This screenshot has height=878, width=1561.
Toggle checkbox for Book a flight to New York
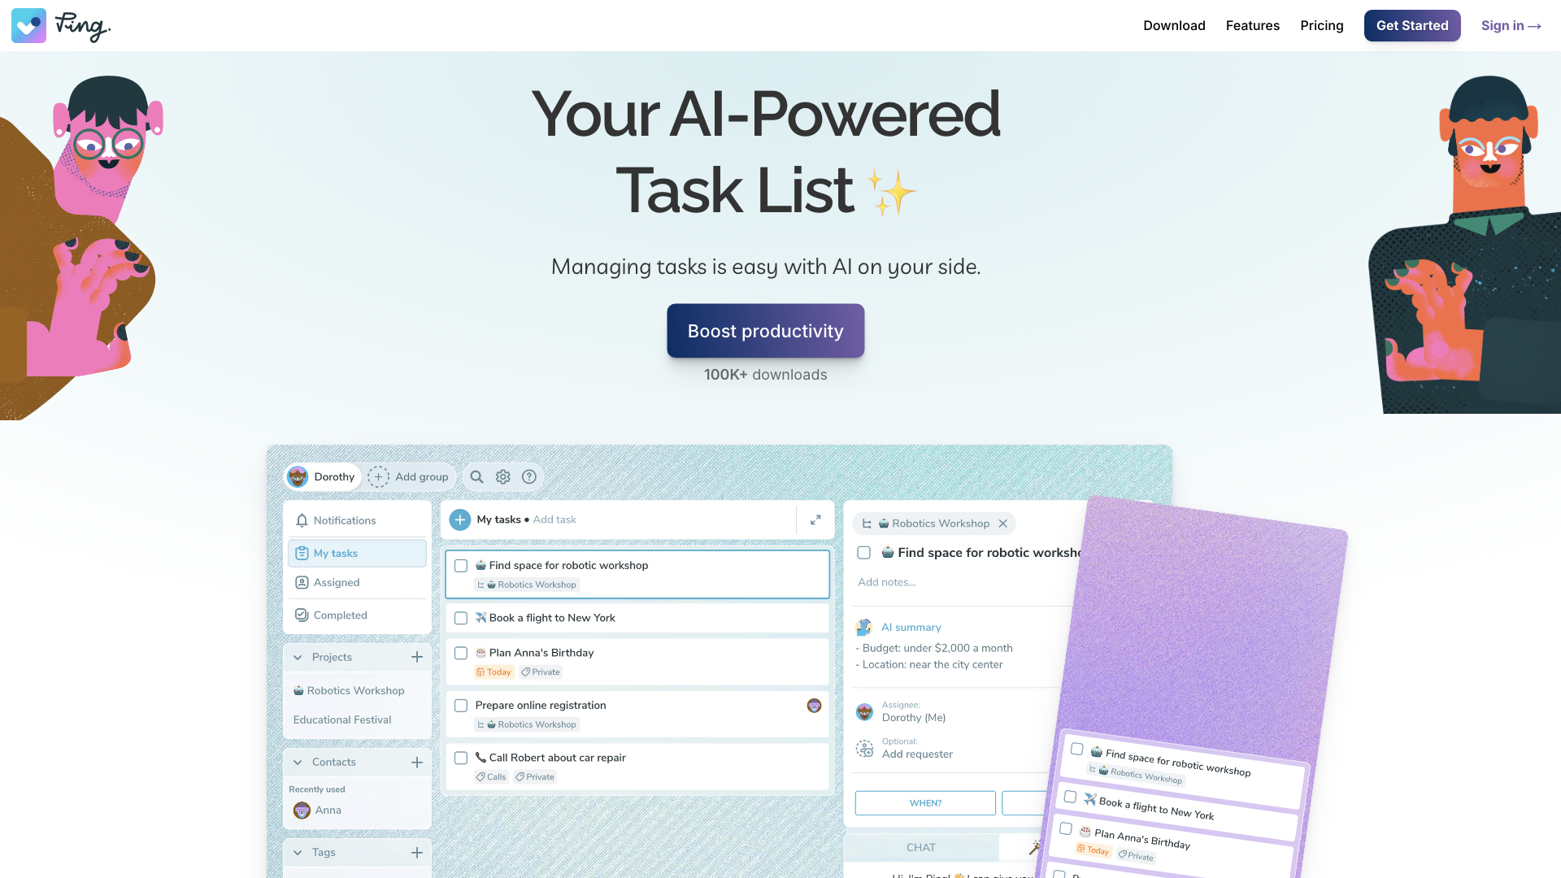461,618
